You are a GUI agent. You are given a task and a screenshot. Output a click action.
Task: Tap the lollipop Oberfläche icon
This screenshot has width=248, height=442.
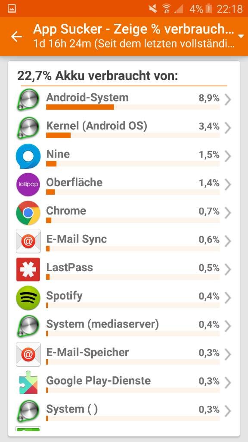(28, 184)
